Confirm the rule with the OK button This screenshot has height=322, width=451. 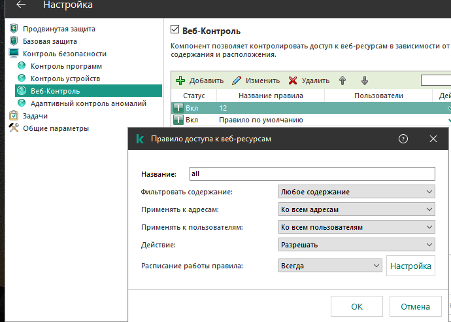(x=357, y=306)
